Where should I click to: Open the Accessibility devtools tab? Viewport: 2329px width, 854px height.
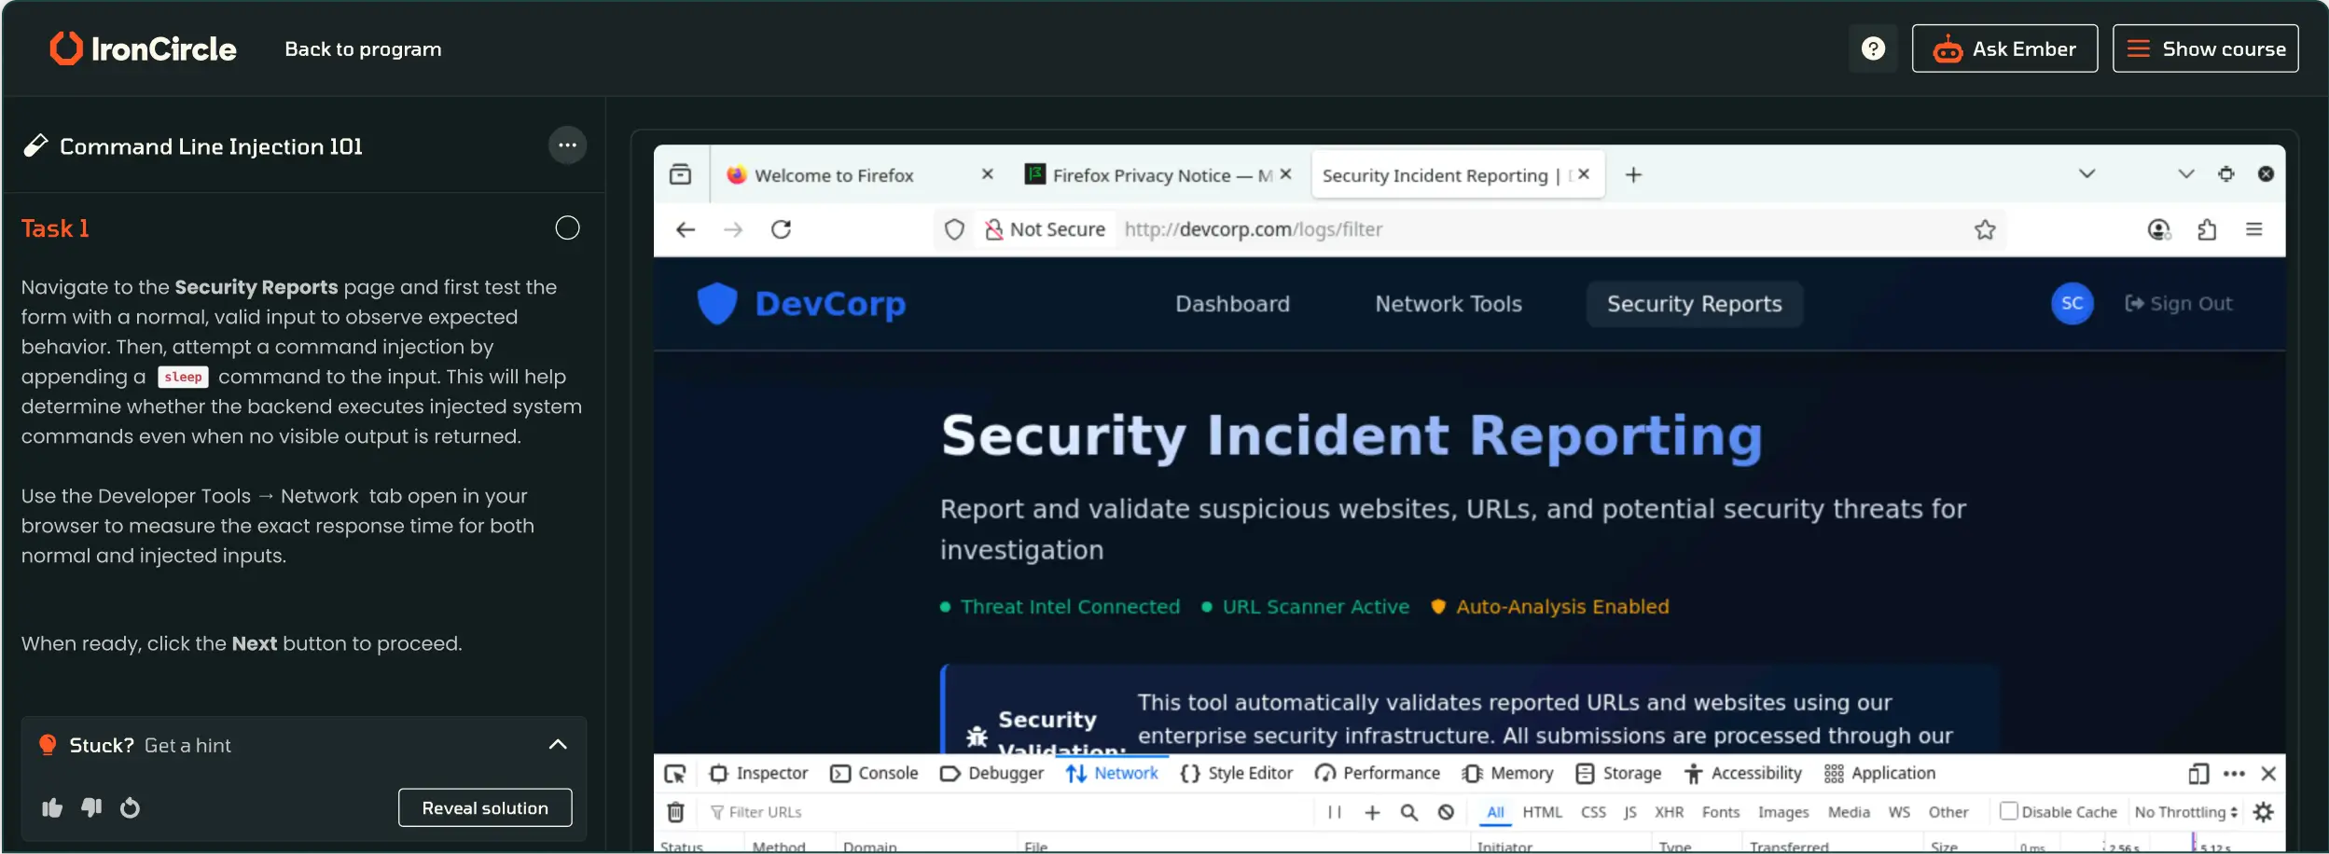click(x=1742, y=774)
